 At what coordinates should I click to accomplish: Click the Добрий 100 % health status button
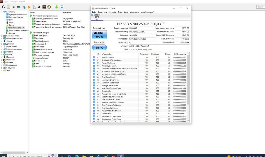[99, 35]
